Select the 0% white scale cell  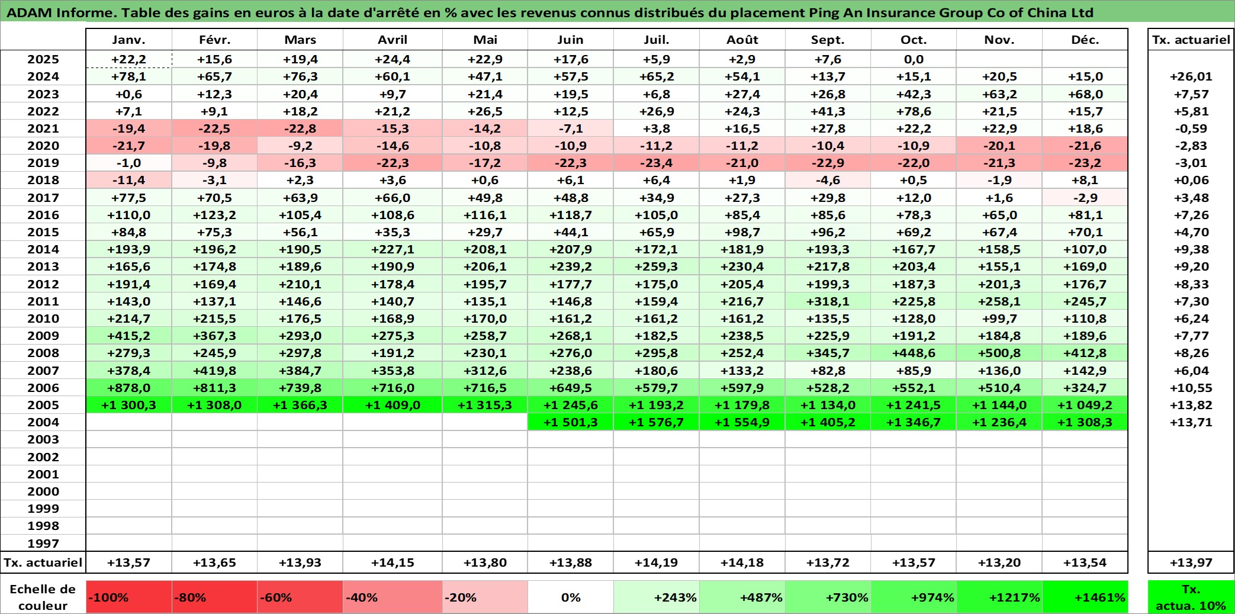click(571, 597)
